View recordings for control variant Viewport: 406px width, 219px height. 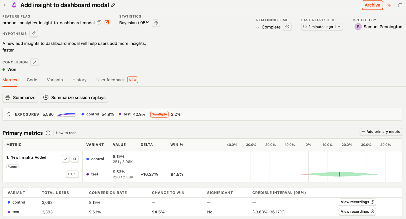[x=357, y=202]
